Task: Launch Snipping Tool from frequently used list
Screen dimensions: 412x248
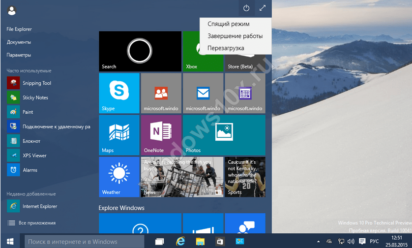Action: (36, 83)
